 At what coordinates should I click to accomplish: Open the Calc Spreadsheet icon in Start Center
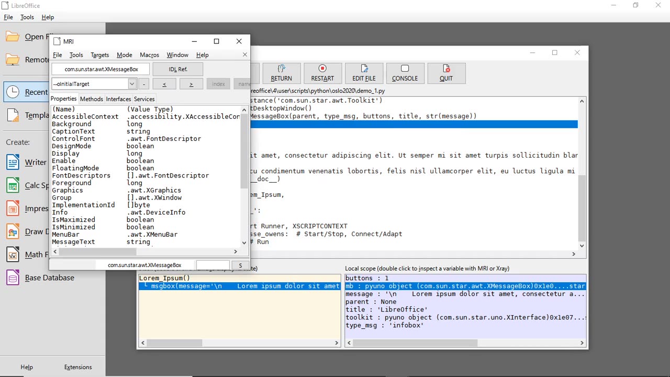(x=13, y=185)
